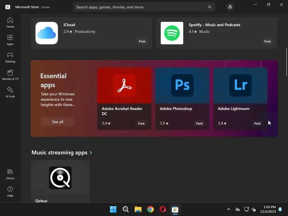The width and height of the screenshot is (288, 216).
Task: Click Paid on Adobe Lightroom card
Action: 257,123
